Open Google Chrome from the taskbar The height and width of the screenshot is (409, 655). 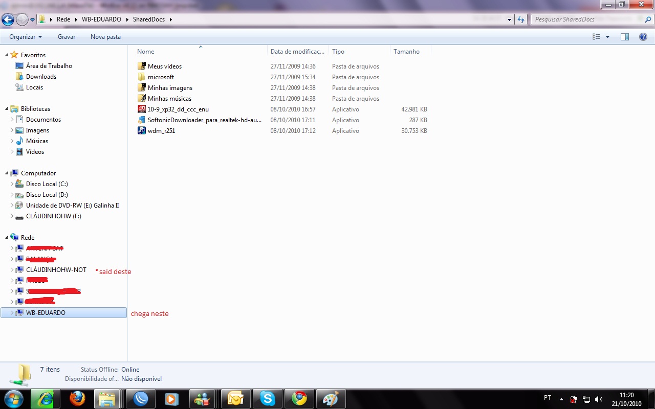coord(299,399)
